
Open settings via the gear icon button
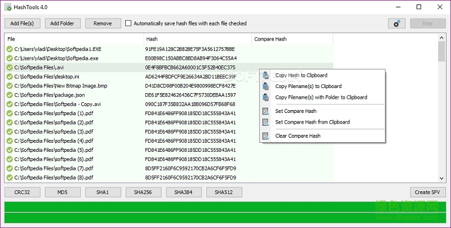(397, 24)
